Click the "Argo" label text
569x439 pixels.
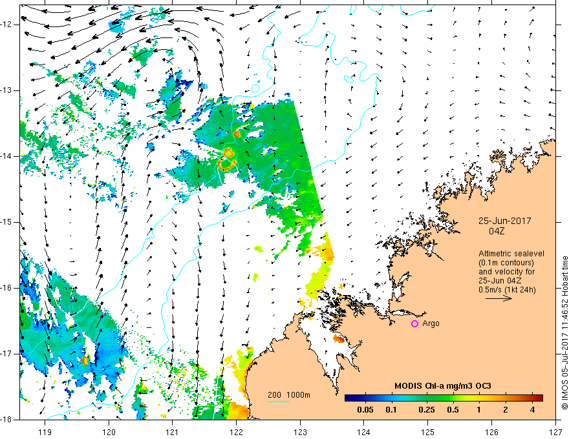431,323
